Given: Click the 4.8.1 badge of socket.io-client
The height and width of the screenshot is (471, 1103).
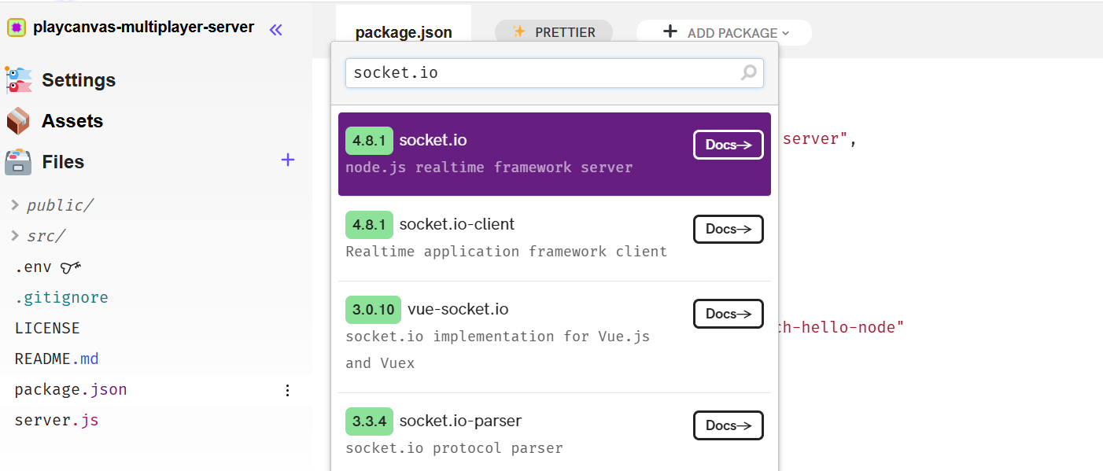Looking at the screenshot, I should tap(370, 224).
